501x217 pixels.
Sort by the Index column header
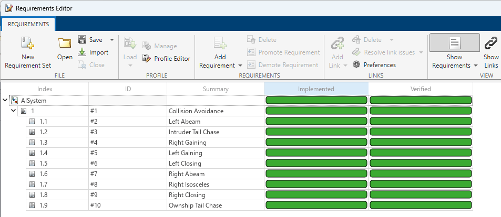pyautogui.click(x=45, y=89)
